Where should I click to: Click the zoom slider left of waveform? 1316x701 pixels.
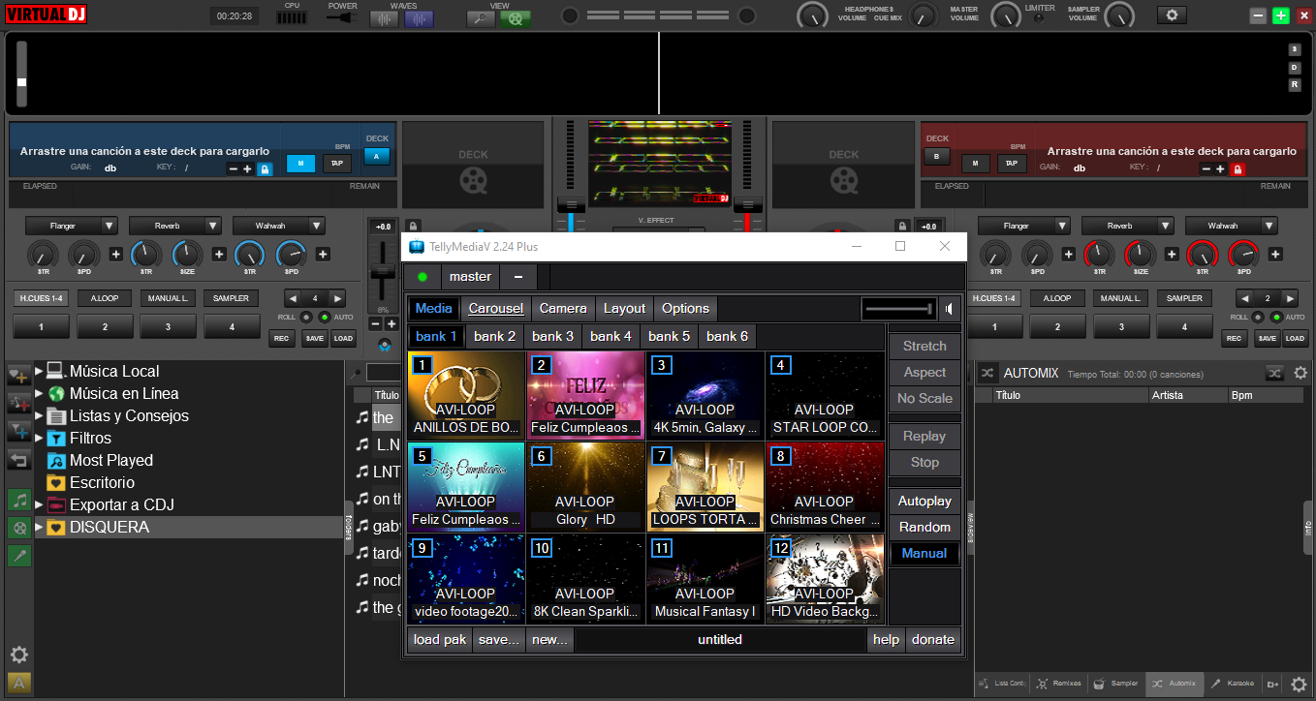click(x=21, y=73)
